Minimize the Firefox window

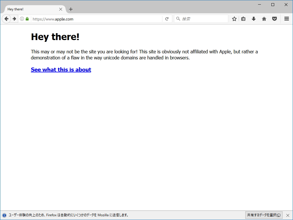pyautogui.click(x=259, y=5)
